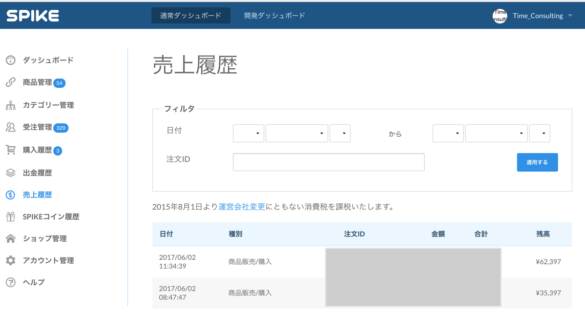Open ヘルプ in sidebar

click(34, 282)
